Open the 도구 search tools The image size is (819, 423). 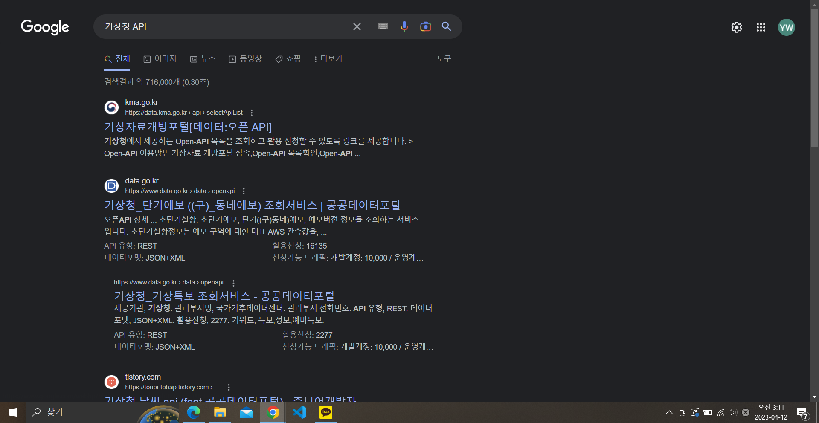coord(444,59)
